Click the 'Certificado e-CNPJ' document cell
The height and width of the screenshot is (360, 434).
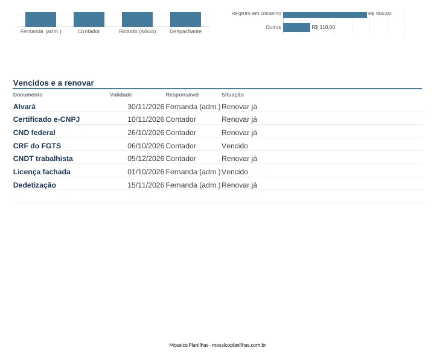coord(46,119)
